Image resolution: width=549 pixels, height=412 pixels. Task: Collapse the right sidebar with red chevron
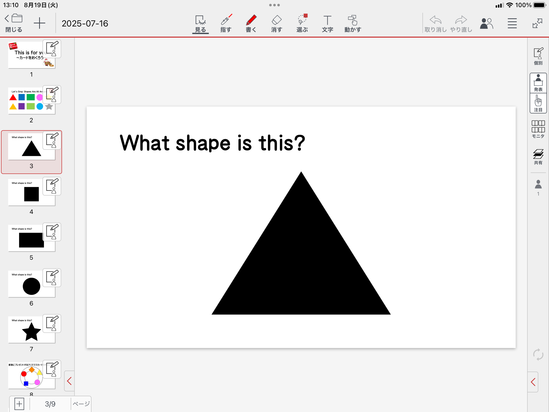pos(533,382)
